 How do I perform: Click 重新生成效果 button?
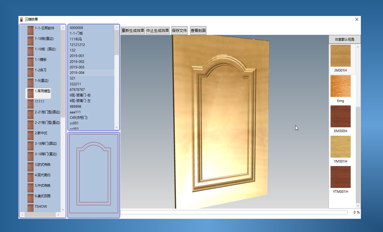click(x=133, y=31)
